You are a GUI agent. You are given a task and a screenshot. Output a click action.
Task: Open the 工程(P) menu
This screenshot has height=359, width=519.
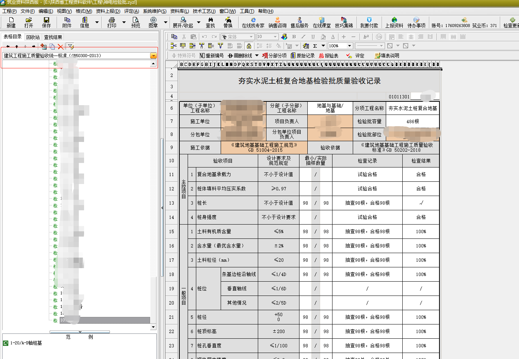9,11
